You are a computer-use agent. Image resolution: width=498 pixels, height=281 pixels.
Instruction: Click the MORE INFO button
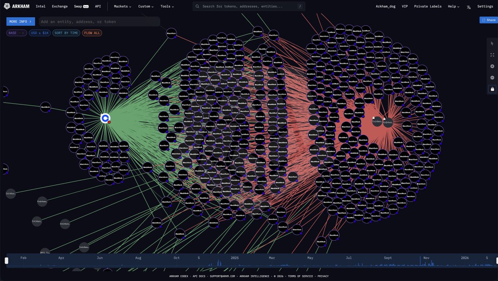coord(21,22)
